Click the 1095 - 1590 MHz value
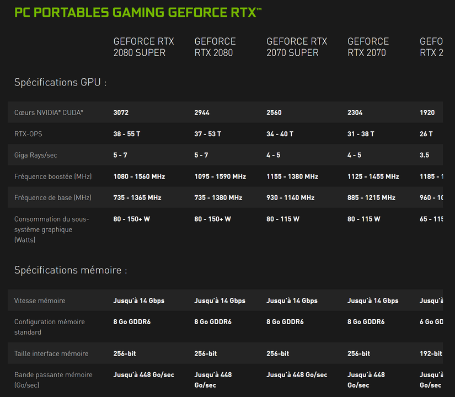Image resolution: width=455 pixels, height=397 pixels. click(x=220, y=176)
